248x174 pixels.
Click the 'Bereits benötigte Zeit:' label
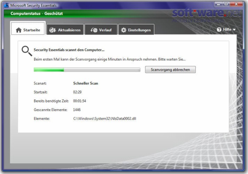(51, 101)
